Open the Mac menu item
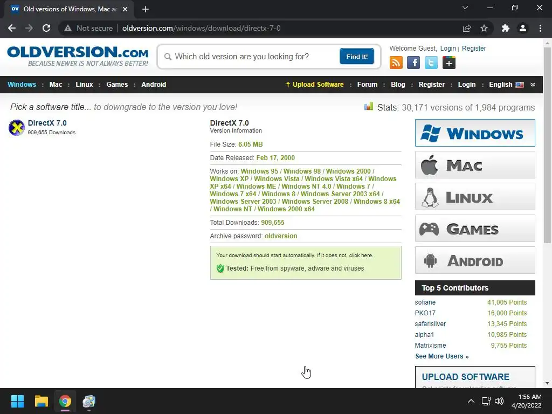The width and height of the screenshot is (552, 414). point(56,85)
